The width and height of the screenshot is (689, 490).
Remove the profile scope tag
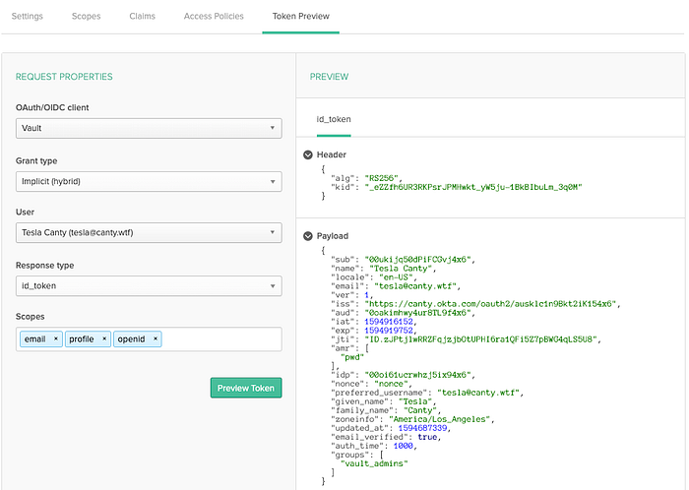[104, 338]
